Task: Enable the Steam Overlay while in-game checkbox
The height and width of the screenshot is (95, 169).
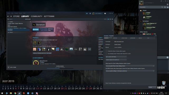Action: coord(106,51)
